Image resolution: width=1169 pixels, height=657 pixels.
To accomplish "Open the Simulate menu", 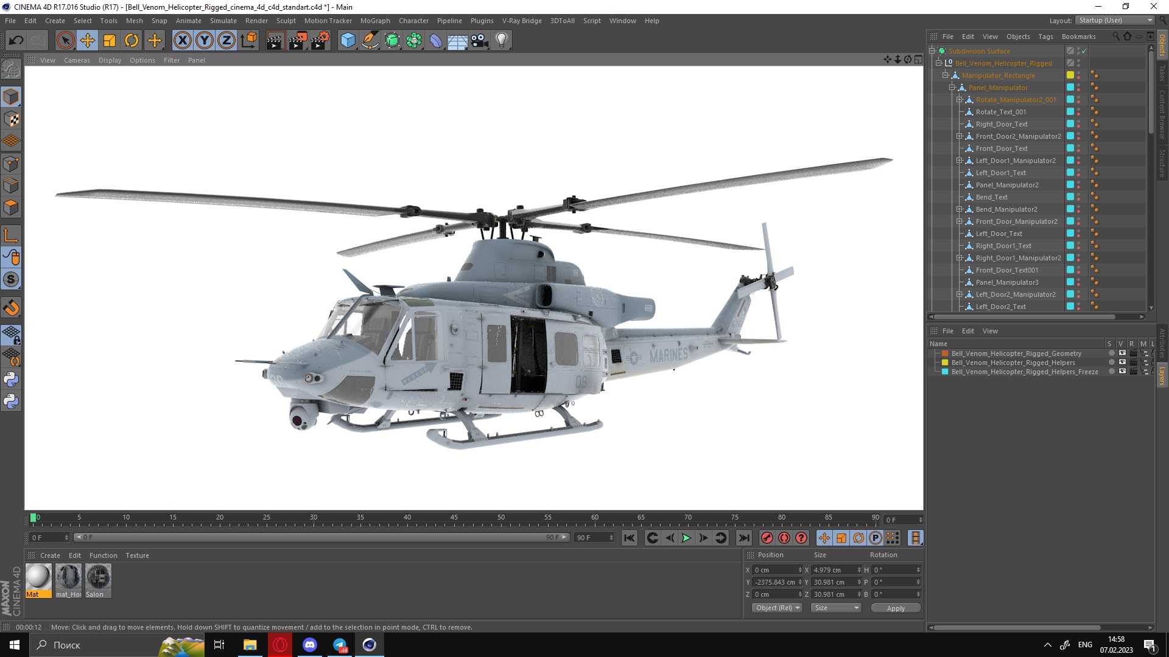I will [x=223, y=21].
